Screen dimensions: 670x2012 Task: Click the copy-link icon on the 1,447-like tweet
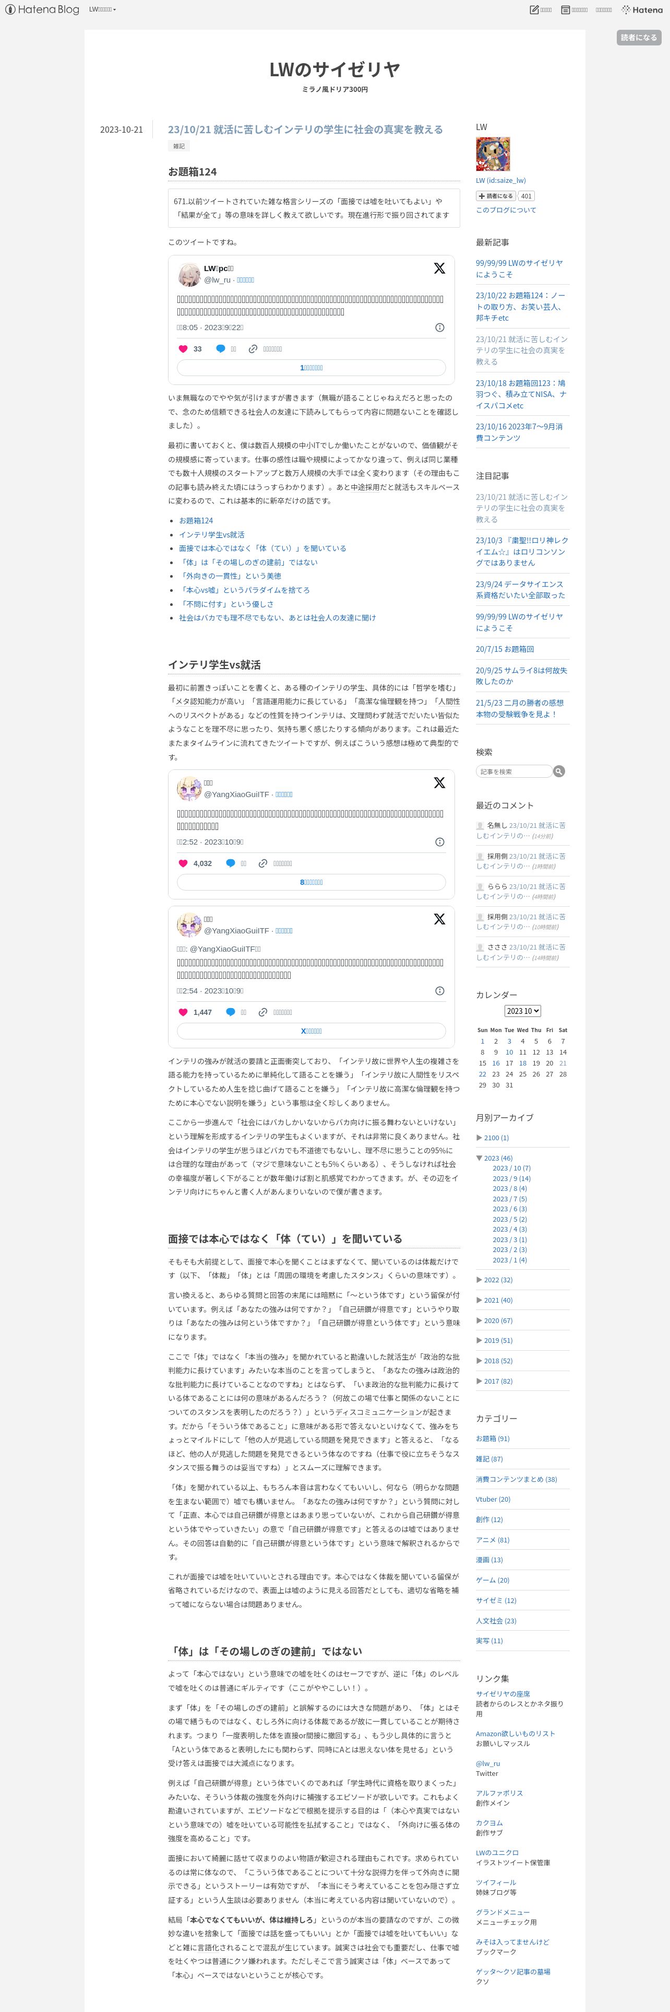[x=263, y=1011]
